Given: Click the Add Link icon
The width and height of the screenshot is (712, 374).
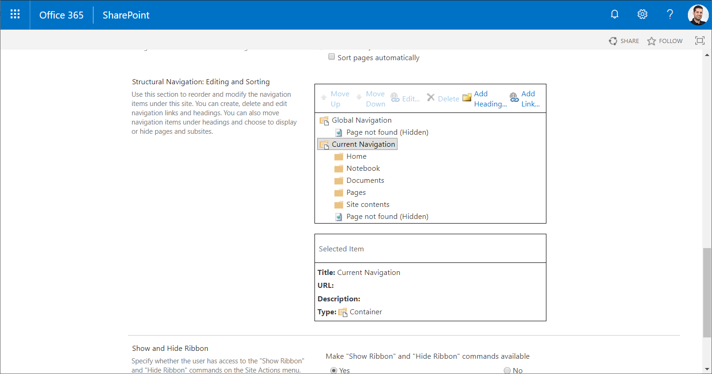Looking at the screenshot, I should tap(514, 98).
